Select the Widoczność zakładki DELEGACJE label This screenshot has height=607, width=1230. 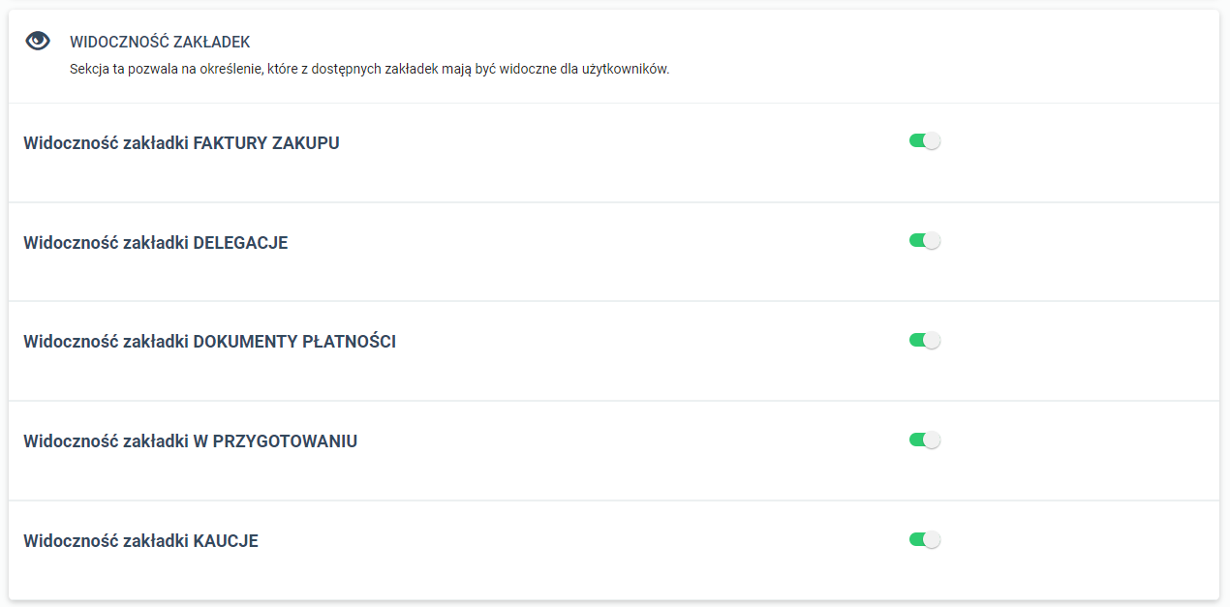click(156, 243)
